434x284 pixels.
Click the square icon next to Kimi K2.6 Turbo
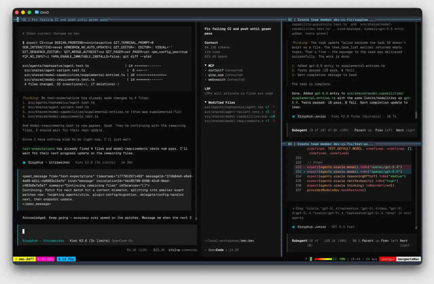293,116
